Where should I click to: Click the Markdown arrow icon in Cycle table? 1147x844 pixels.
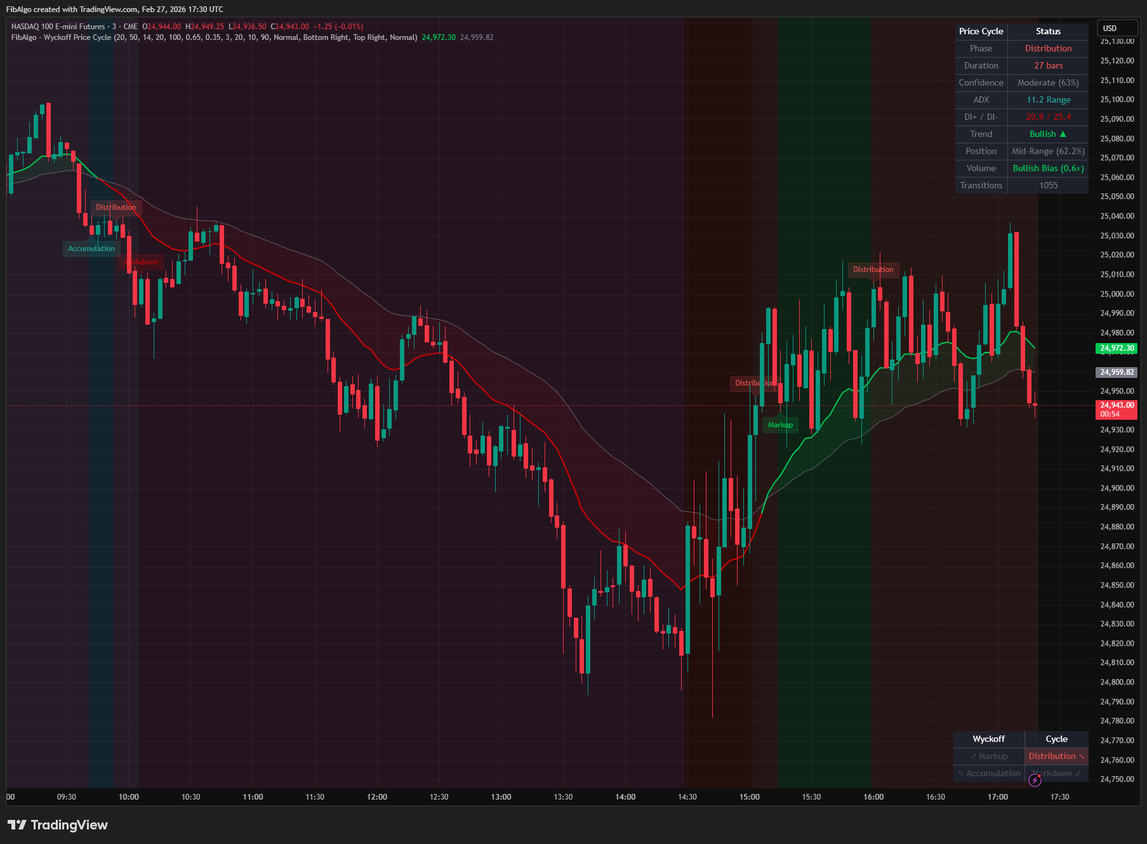point(1077,773)
